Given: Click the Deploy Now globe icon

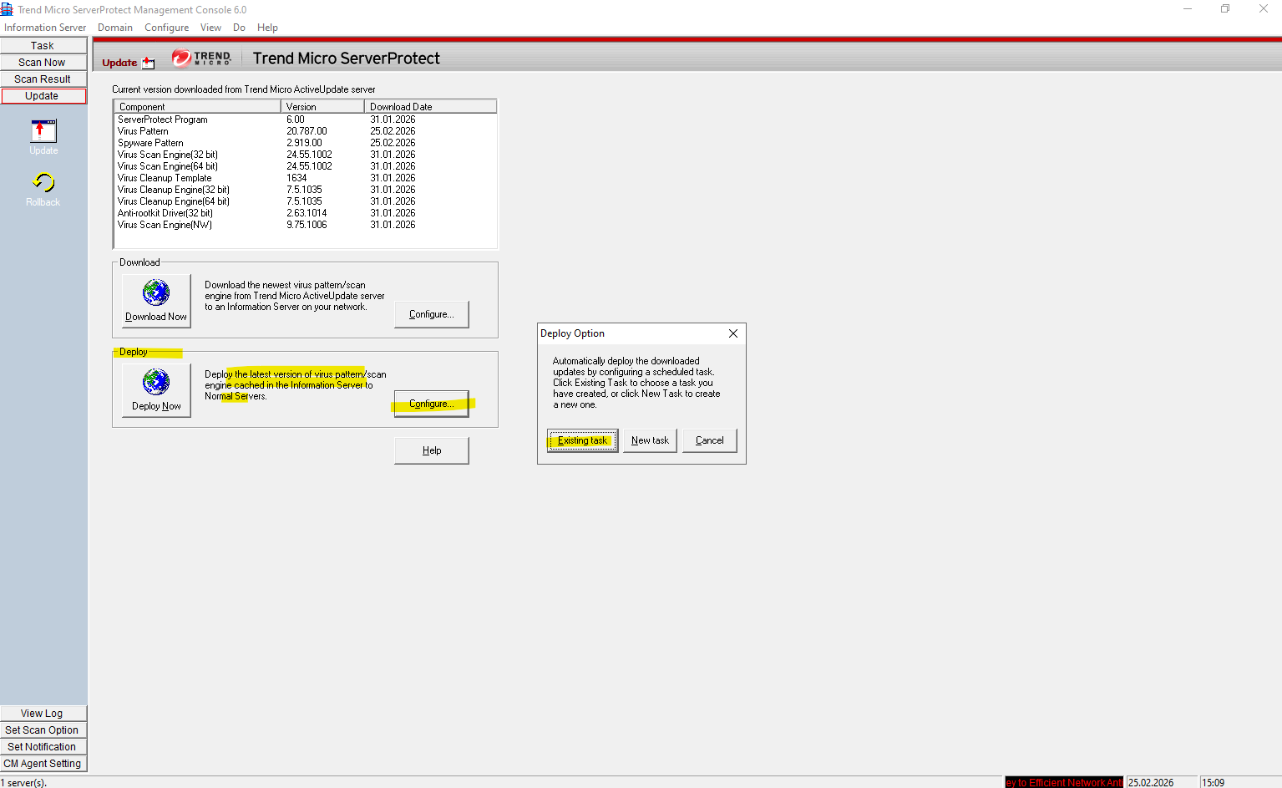Looking at the screenshot, I should [x=156, y=383].
